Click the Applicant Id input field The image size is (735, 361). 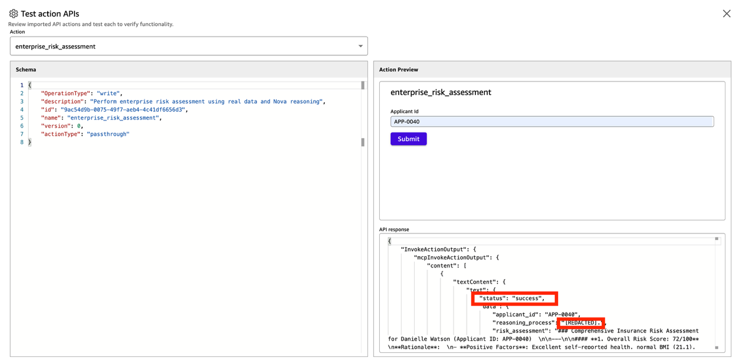552,122
